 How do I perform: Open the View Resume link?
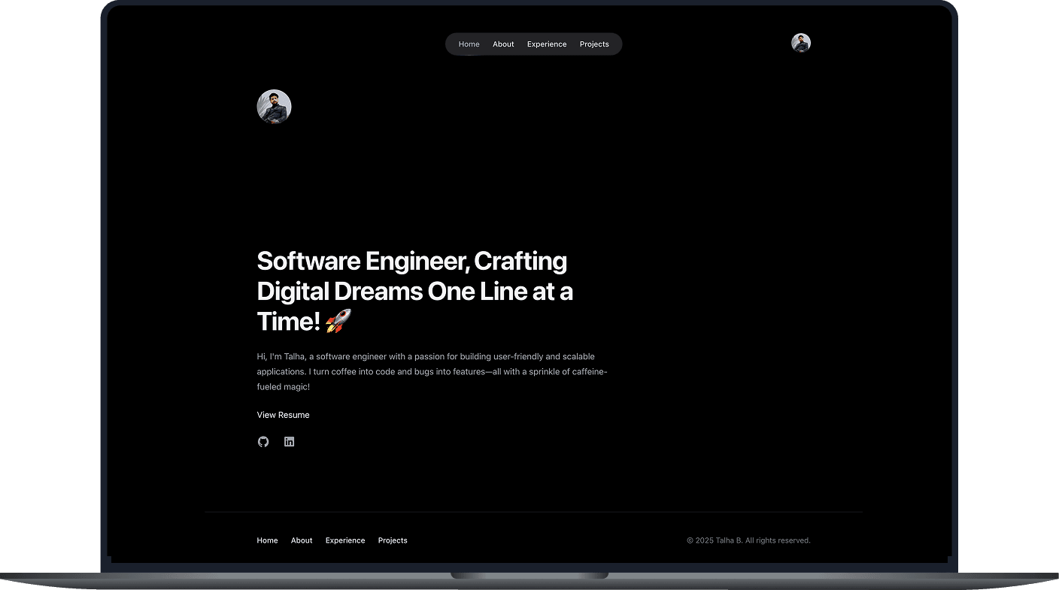point(283,414)
